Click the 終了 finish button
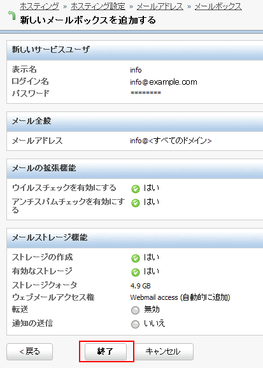This screenshot has width=263, height=368. [x=106, y=351]
